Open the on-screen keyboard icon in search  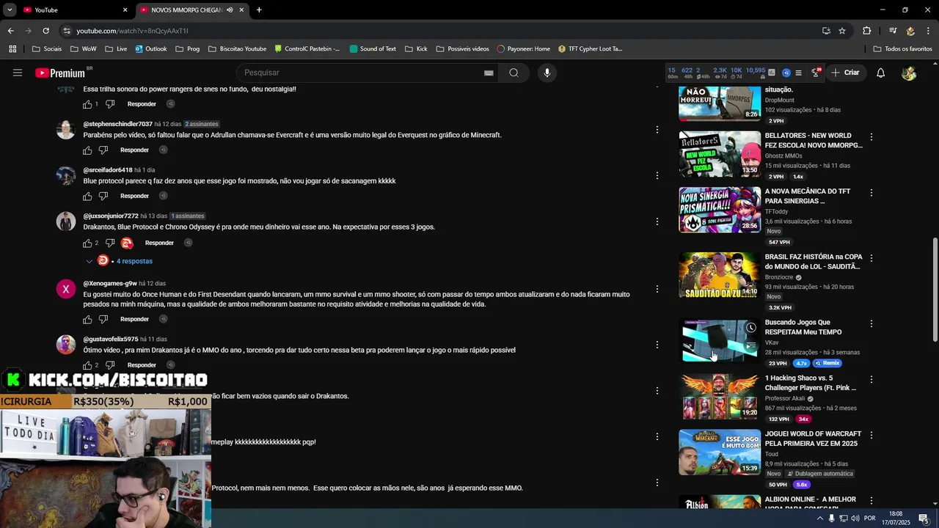[489, 73]
